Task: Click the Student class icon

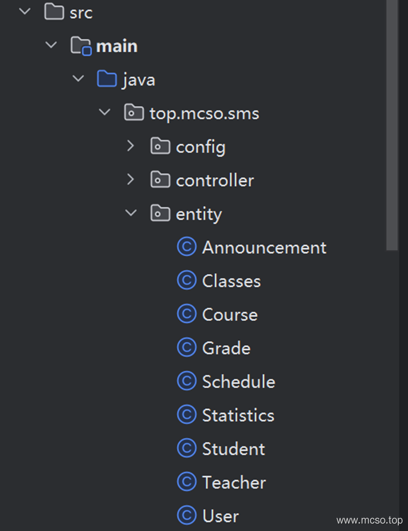Action: [187, 448]
